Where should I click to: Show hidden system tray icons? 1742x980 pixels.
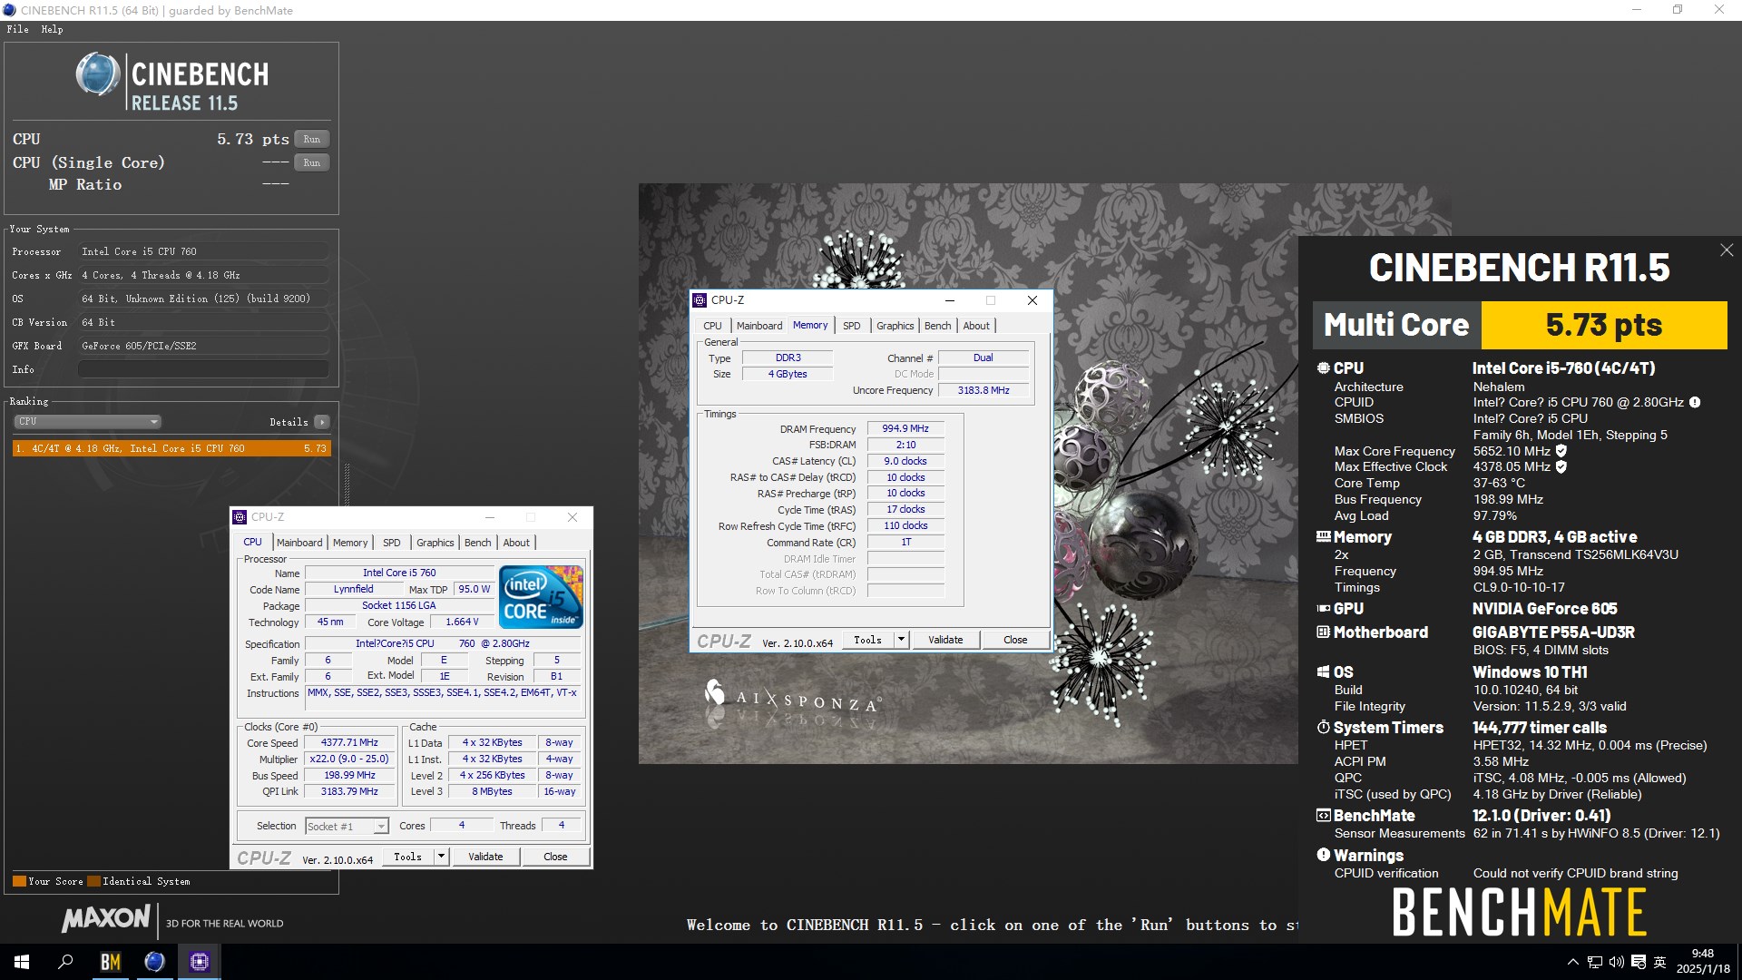point(1572,962)
